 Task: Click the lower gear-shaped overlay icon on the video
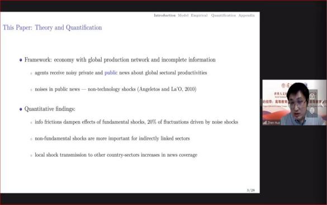point(312,110)
